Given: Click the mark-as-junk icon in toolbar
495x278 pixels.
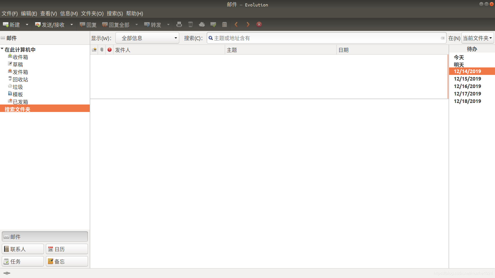Looking at the screenshot, I should (202, 24).
